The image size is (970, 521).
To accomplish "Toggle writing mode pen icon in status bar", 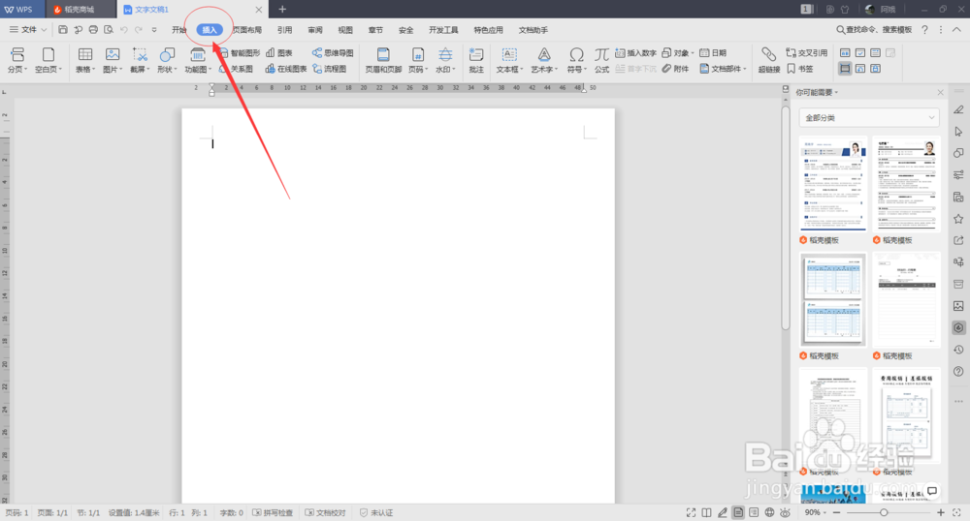I will pyautogui.click(x=722, y=512).
